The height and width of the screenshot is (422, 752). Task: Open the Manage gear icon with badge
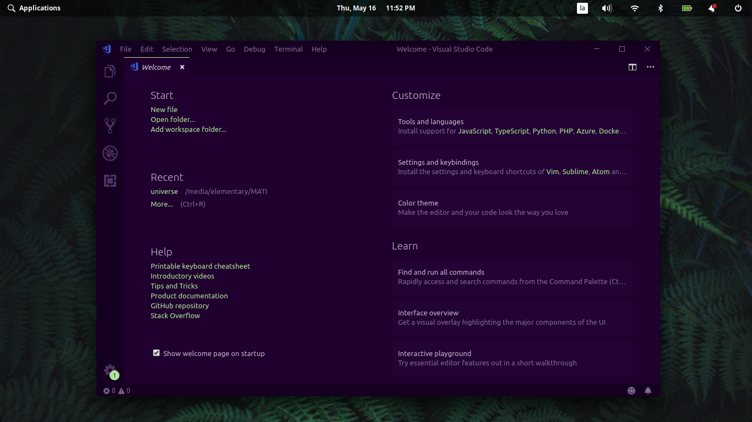[x=110, y=371]
